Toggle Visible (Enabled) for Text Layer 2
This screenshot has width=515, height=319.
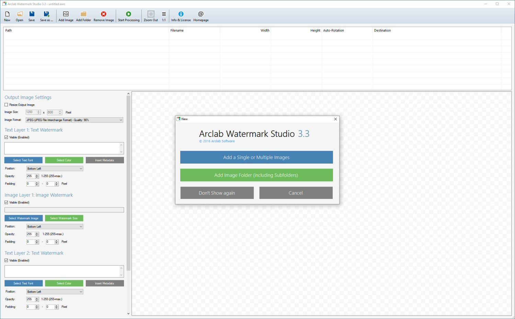6,260
